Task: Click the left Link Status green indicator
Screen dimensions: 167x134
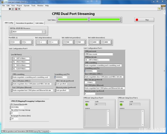Action: 73,19
